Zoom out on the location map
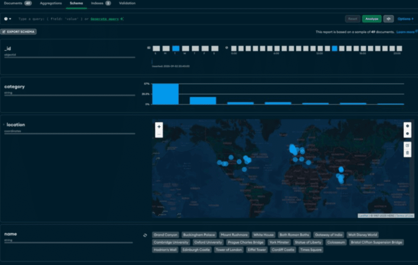Viewport: 418px width, 265px height. (x=159, y=134)
